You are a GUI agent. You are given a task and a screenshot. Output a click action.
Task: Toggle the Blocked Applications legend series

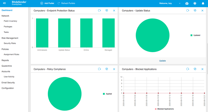tap(164, 109)
